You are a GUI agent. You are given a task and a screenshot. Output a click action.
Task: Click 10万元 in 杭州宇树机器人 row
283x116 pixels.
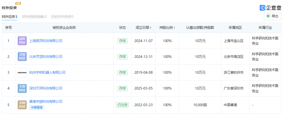(200, 73)
